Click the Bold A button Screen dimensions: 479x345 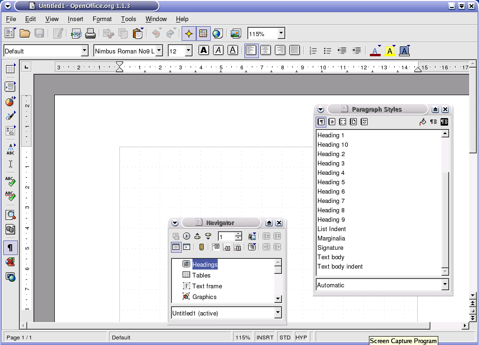204,50
